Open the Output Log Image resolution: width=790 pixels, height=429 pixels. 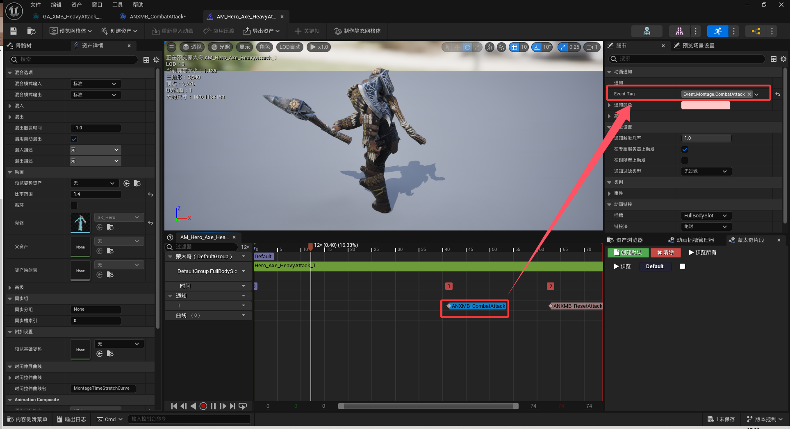coord(72,419)
